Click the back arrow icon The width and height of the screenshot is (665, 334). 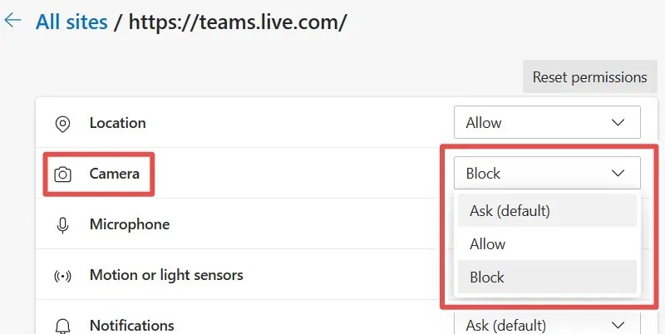click(x=12, y=21)
